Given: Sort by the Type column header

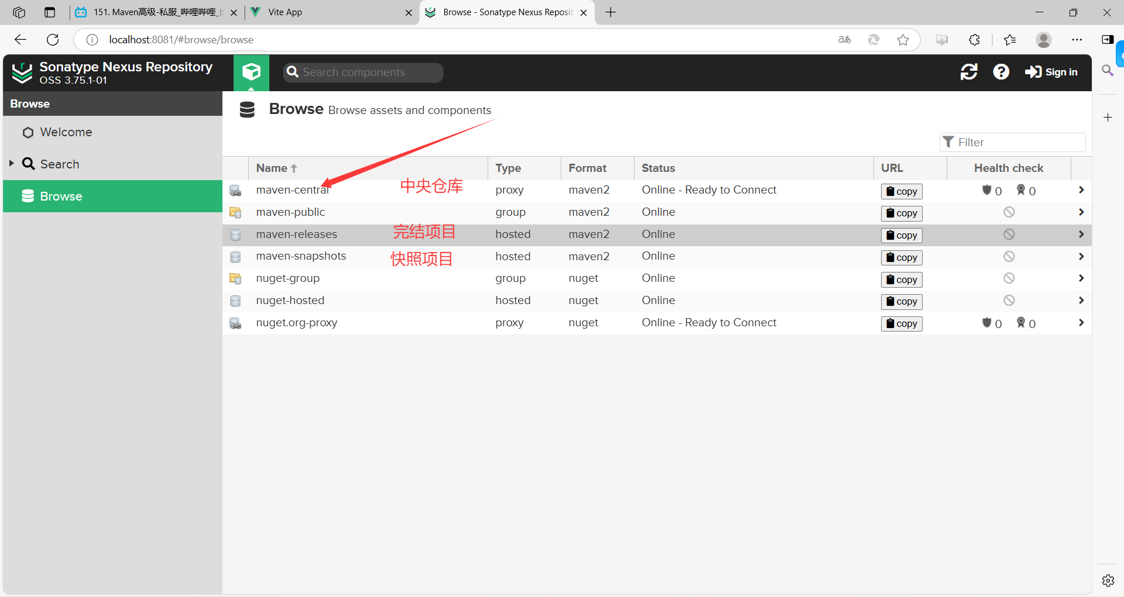Looking at the screenshot, I should (525, 168).
